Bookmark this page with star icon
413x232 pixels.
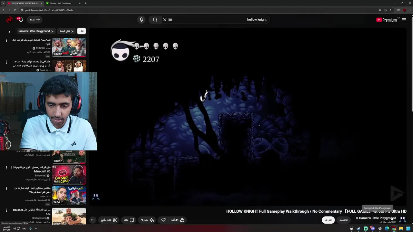pos(390,10)
